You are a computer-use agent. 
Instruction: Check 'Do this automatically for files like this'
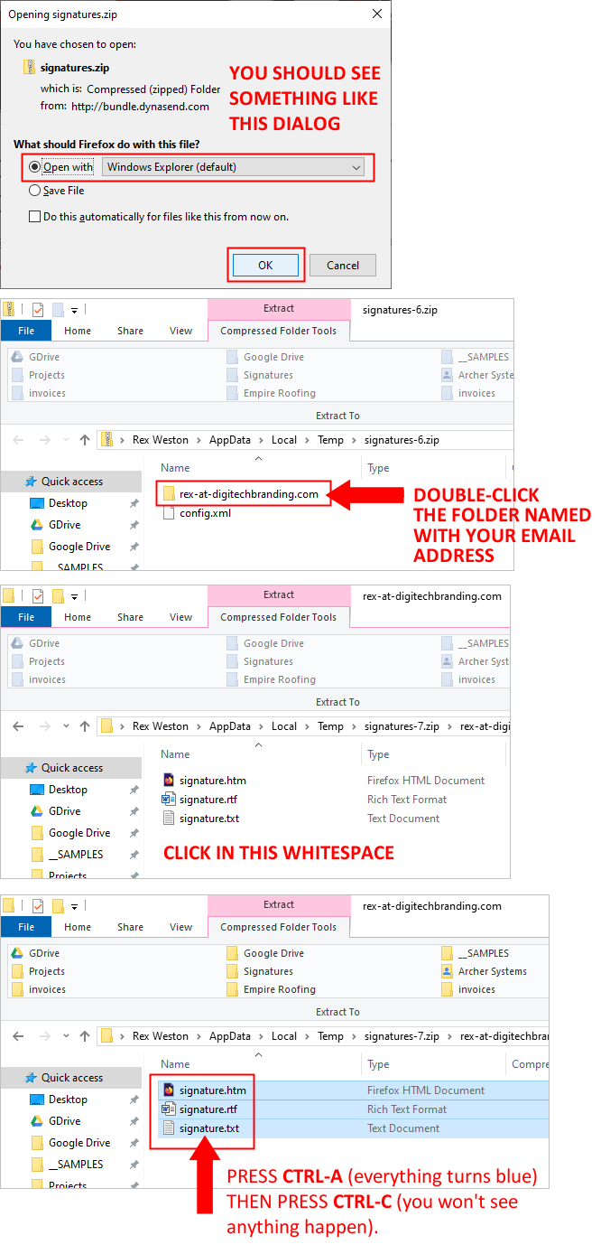point(35,217)
